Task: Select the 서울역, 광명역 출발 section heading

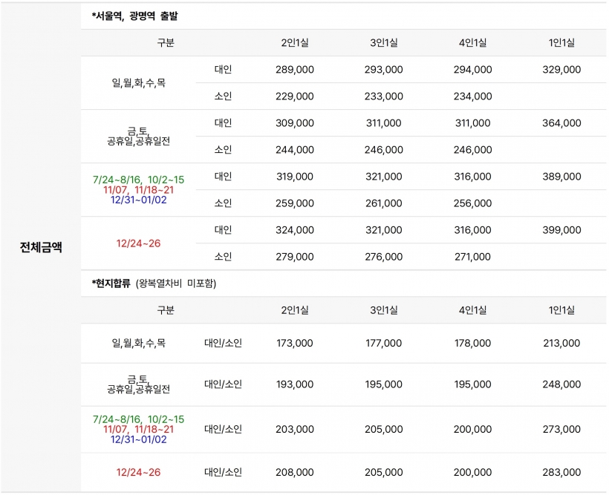Action: pos(134,16)
